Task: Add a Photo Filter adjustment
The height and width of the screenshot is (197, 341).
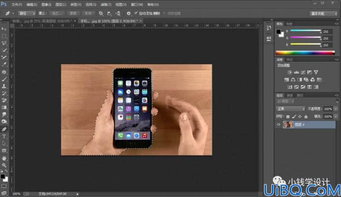Action: [x=306, y=80]
